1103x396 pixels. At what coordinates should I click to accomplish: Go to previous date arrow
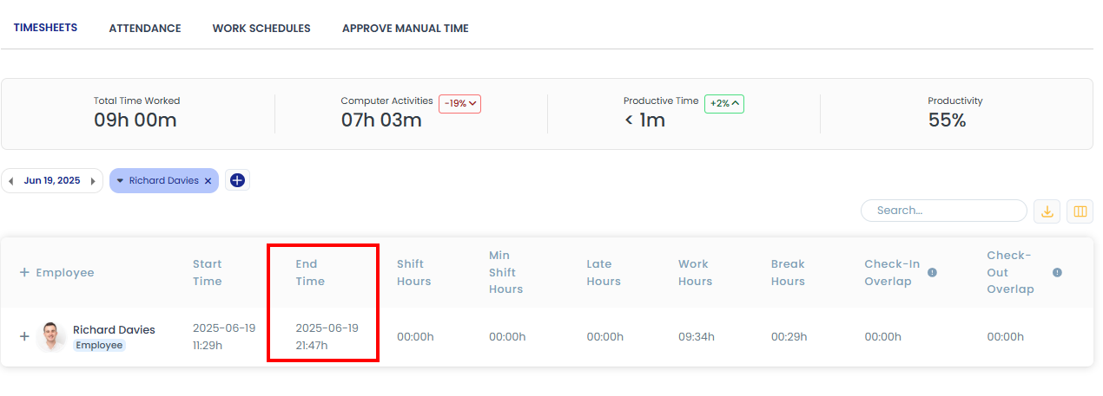point(11,181)
